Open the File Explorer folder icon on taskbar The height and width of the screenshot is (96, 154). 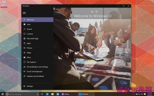coord(53,94)
